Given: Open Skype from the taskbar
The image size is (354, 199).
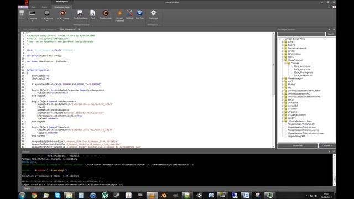Looking at the screenshot, I should point(58,195).
